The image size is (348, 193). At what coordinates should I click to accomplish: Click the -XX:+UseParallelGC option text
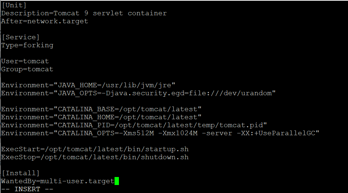pos(276,133)
